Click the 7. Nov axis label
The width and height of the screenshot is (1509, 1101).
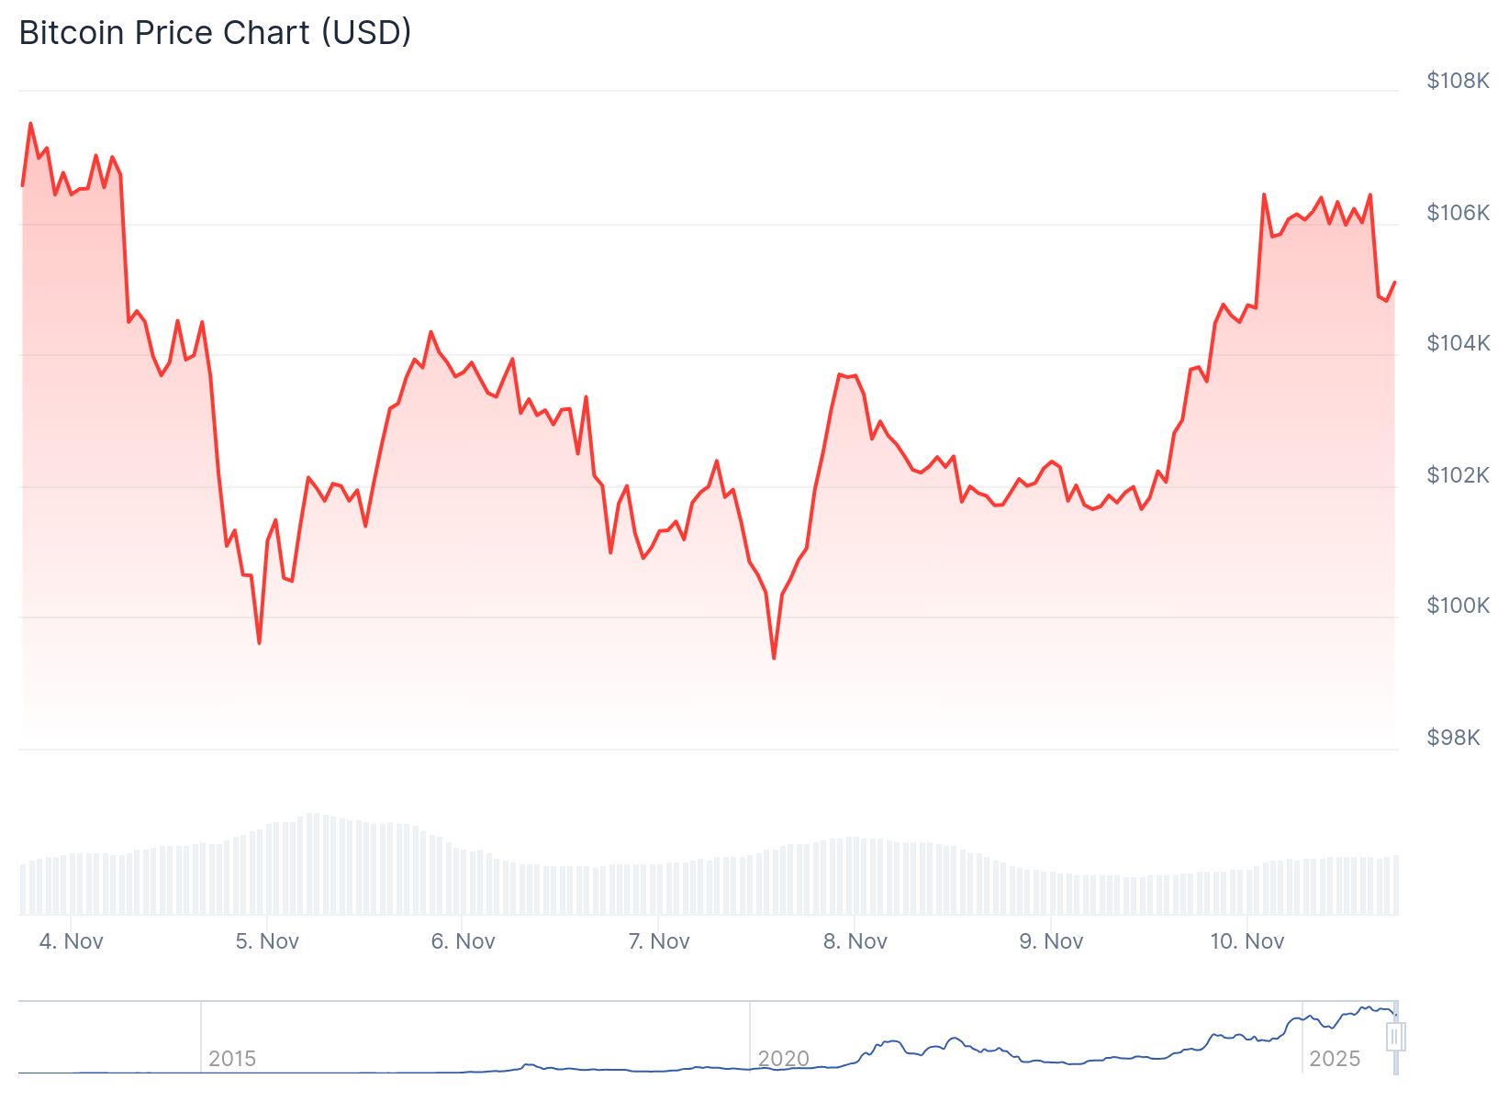tap(659, 941)
